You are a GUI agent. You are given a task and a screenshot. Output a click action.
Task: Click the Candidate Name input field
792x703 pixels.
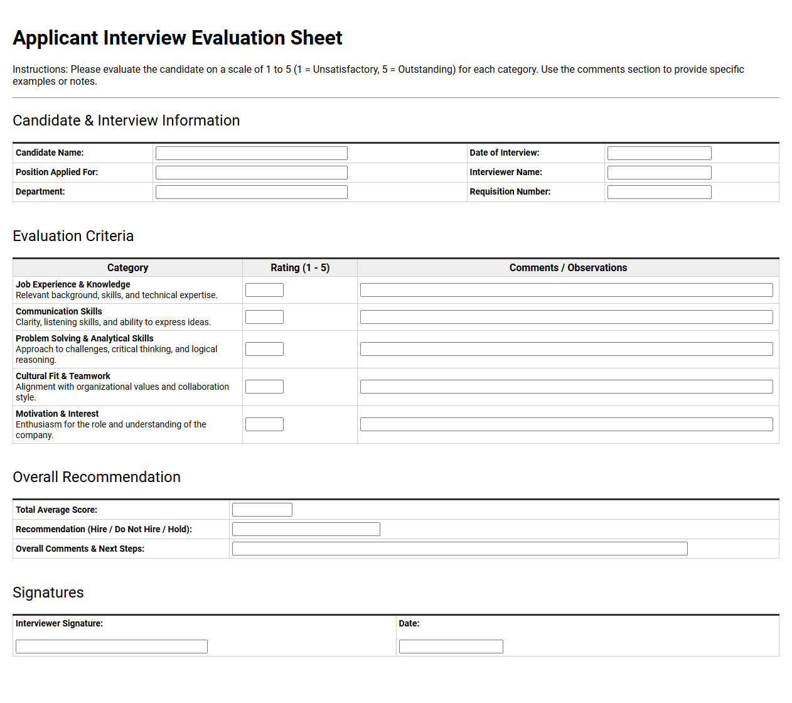tap(252, 153)
